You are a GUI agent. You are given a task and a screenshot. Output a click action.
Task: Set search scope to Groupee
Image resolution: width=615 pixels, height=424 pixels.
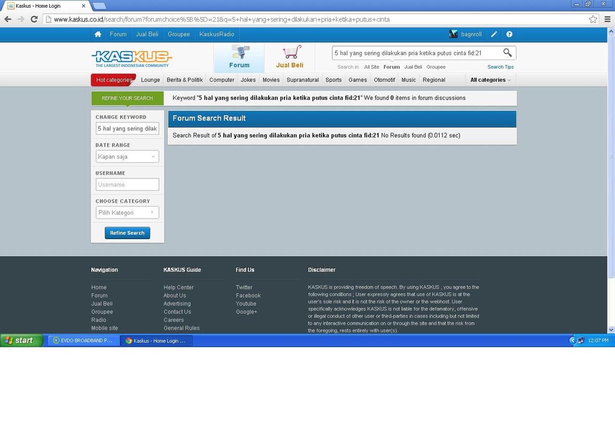pyautogui.click(x=436, y=67)
